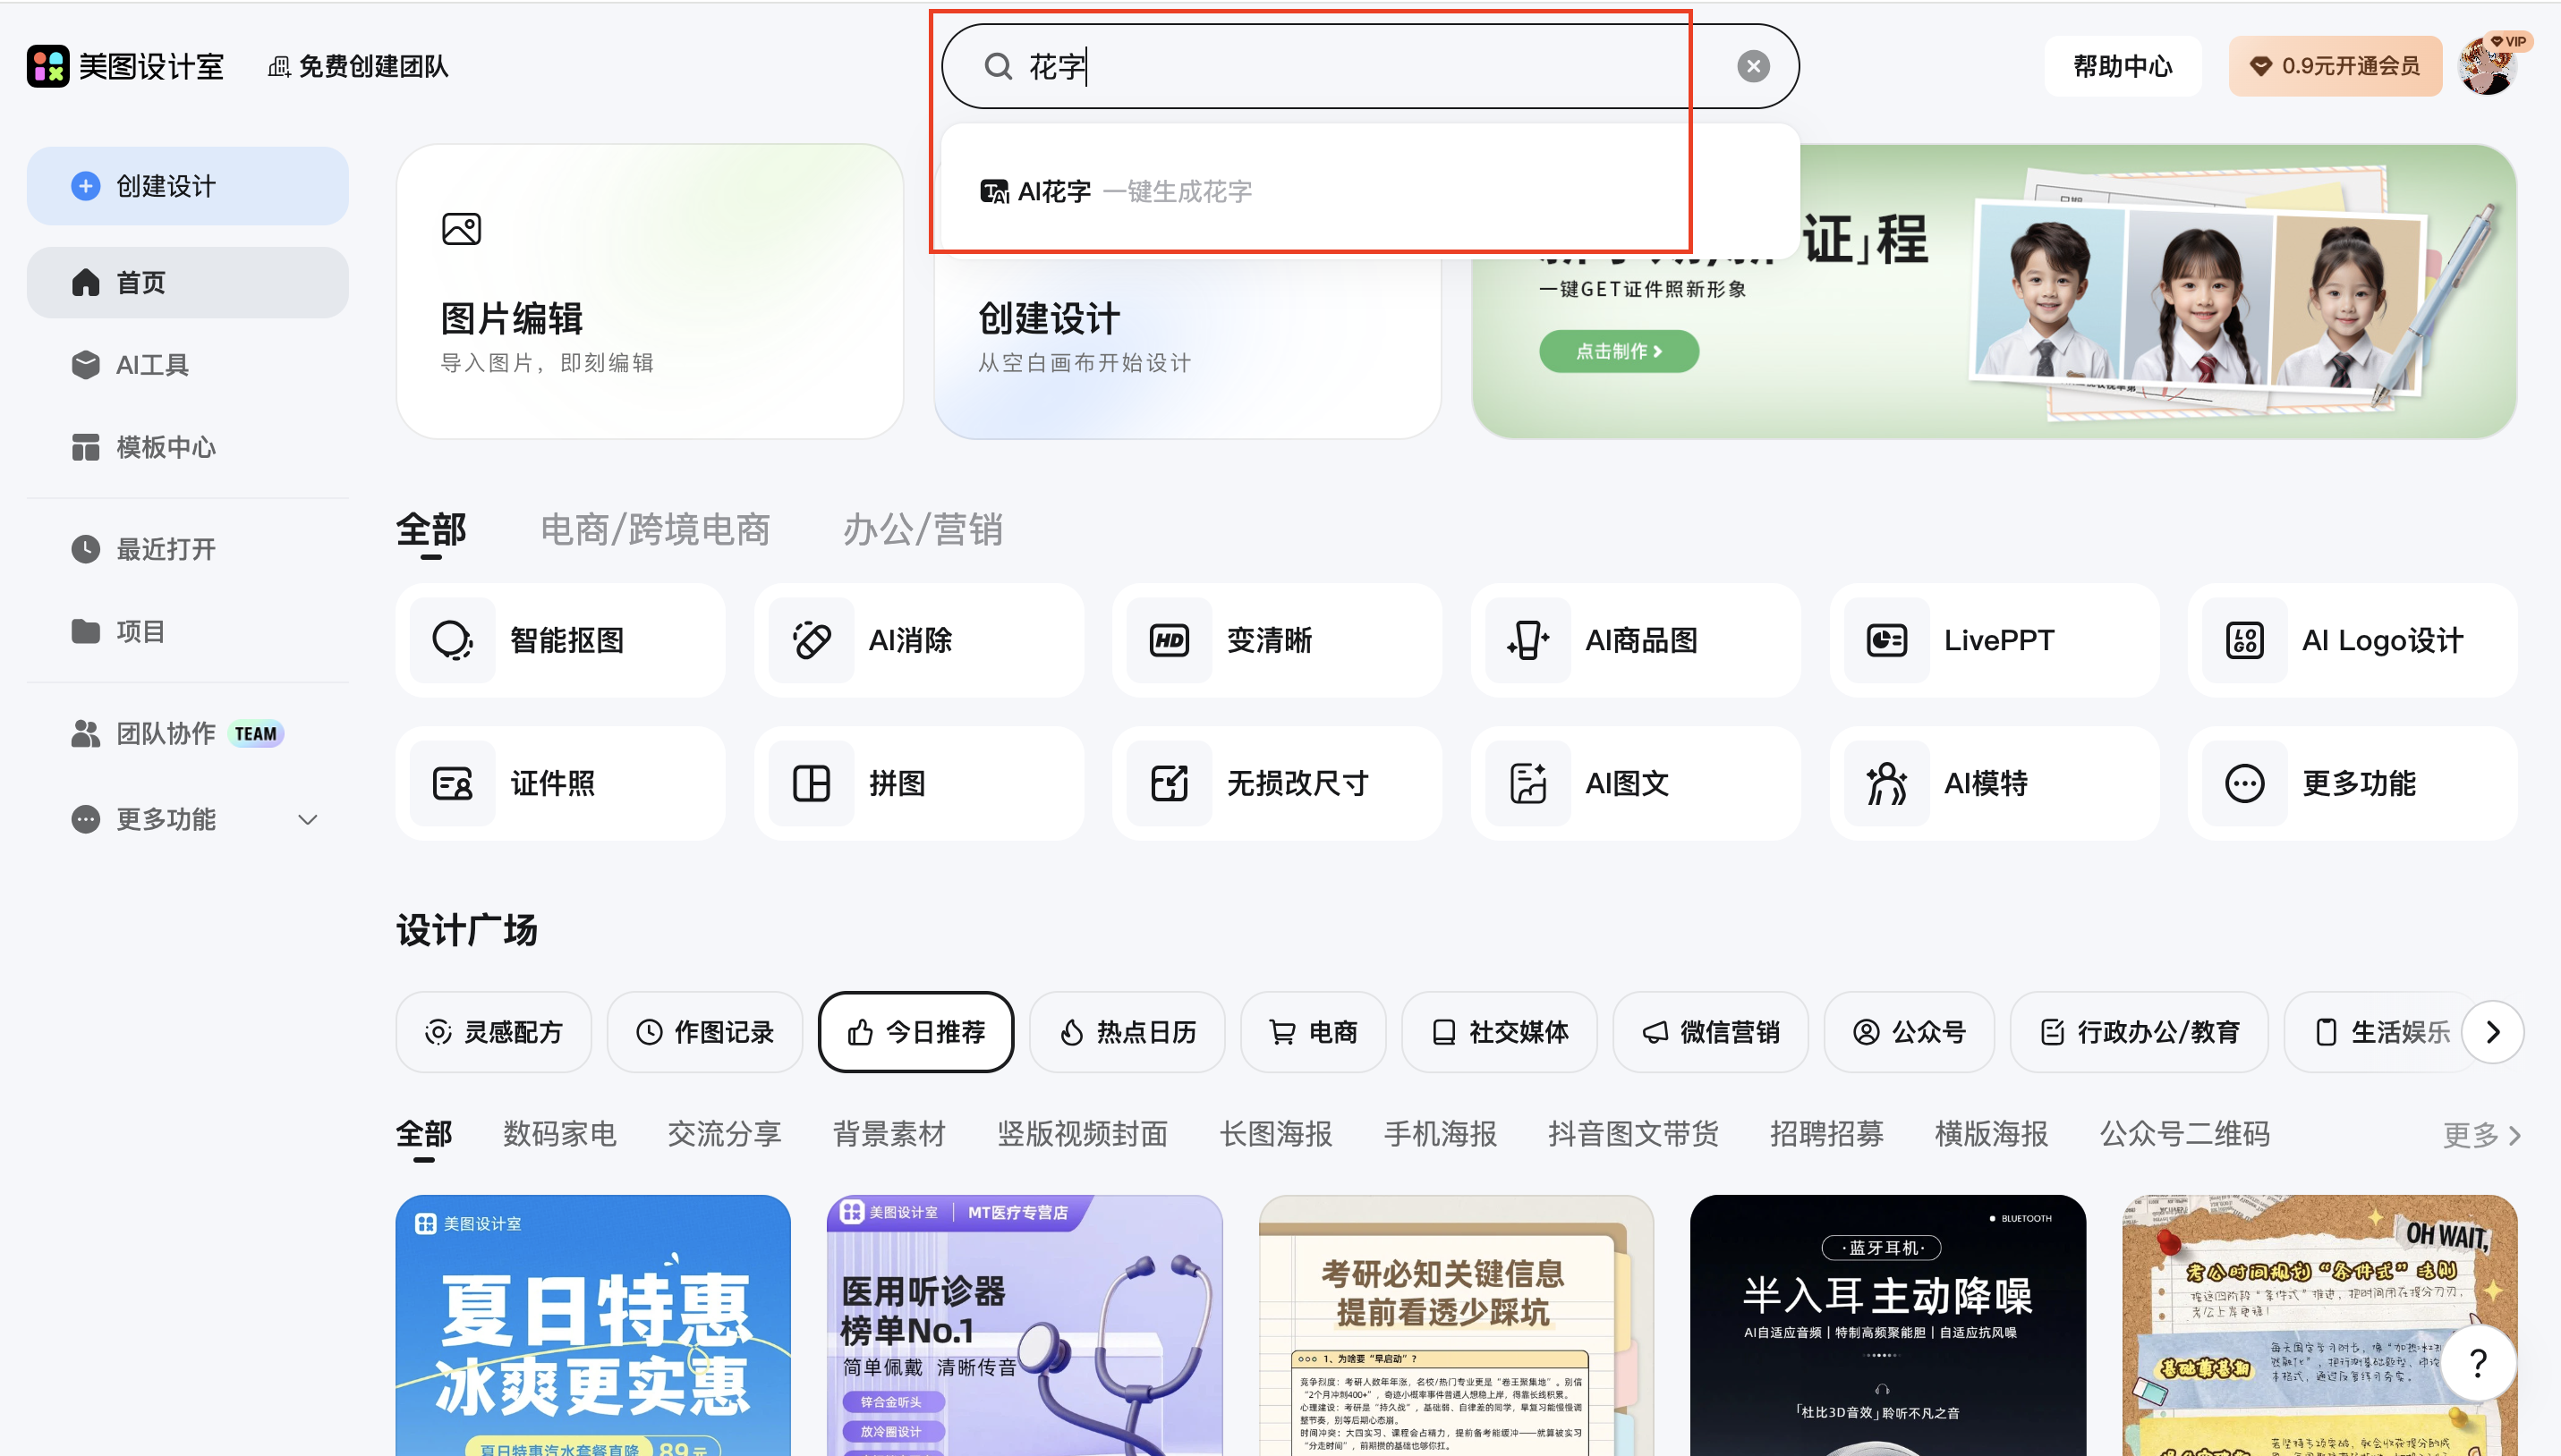Click the right arrow to show more chips

(x=2493, y=1032)
